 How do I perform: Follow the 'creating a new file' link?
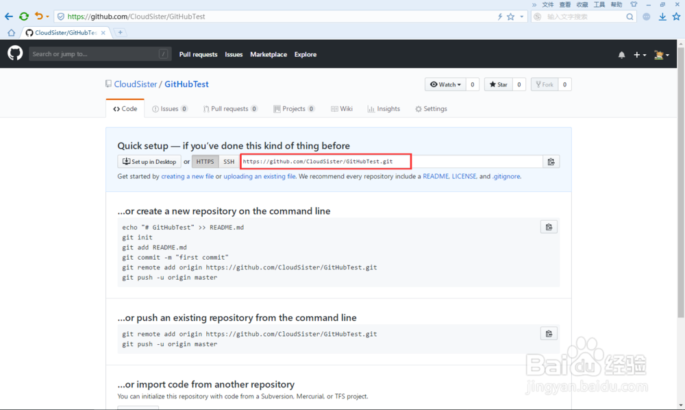(188, 177)
